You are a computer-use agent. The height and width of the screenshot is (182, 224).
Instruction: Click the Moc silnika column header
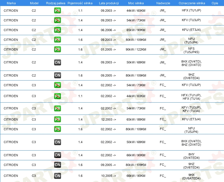(136, 3)
